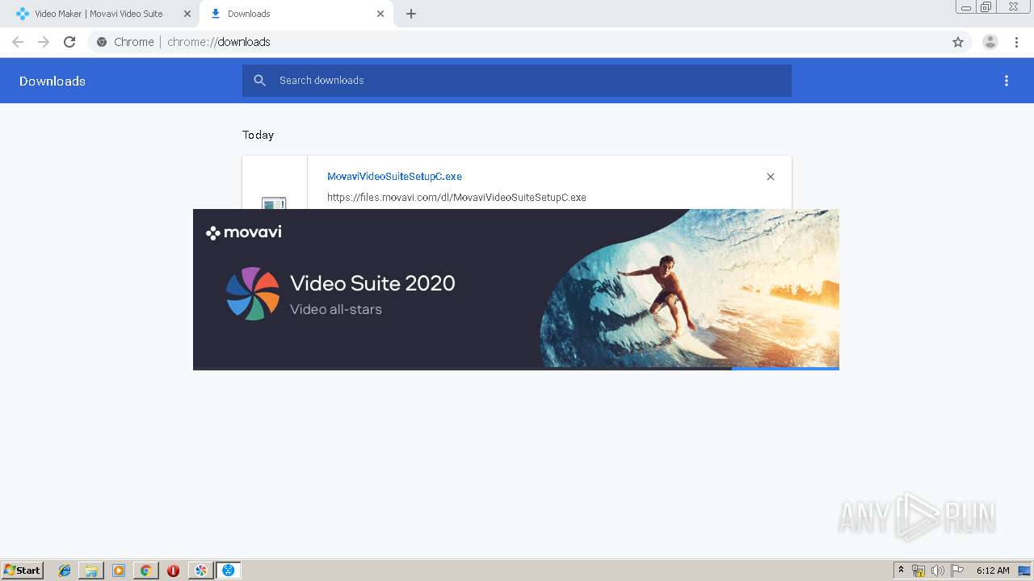Image resolution: width=1034 pixels, height=581 pixels.
Task: Select the blue globe taskbar item
Action: [229, 571]
